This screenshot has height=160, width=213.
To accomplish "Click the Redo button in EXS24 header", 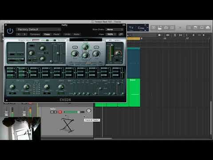I will click(77, 34).
